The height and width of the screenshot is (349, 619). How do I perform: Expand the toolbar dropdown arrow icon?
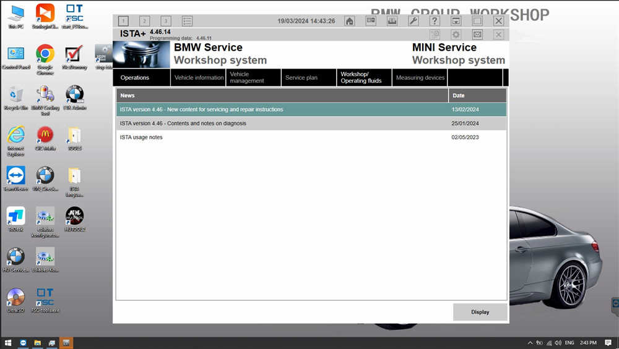[456, 21]
